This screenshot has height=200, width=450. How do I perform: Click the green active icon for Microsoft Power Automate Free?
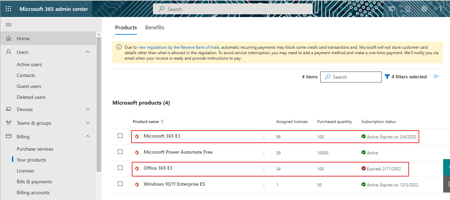click(364, 153)
